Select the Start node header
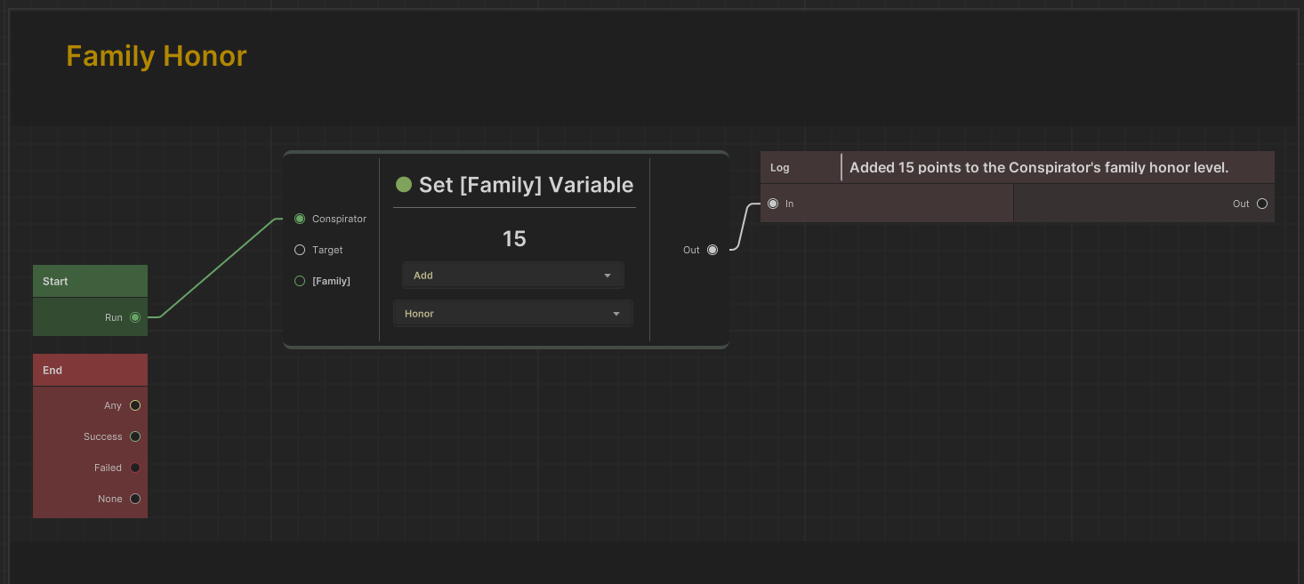Image resolution: width=1304 pixels, height=584 pixels. tap(90, 281)
